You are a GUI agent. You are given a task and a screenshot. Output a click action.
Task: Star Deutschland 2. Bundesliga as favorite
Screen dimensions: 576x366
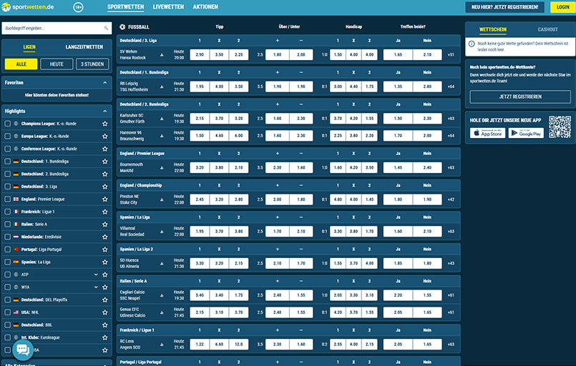tap(105, 174)
